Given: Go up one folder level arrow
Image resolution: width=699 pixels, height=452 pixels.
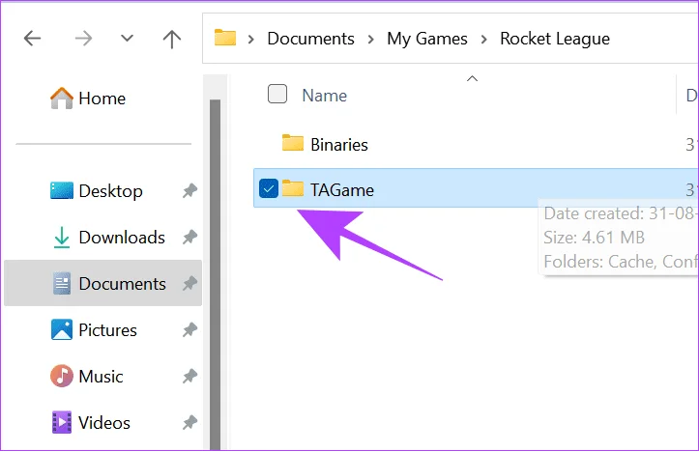Looking at the screenshot, I should point(172,39).
